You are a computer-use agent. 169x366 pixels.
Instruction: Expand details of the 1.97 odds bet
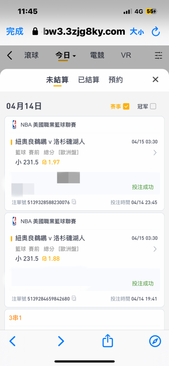[x=155, y=153]
